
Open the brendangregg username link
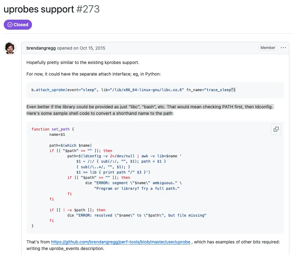coord(41,48)
